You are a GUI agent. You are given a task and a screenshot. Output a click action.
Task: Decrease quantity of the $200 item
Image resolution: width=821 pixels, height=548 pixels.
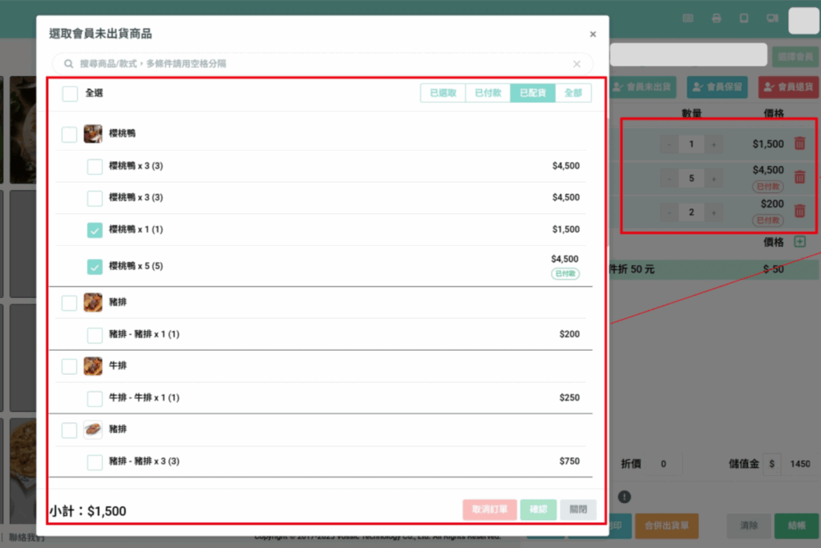point(669,212)
